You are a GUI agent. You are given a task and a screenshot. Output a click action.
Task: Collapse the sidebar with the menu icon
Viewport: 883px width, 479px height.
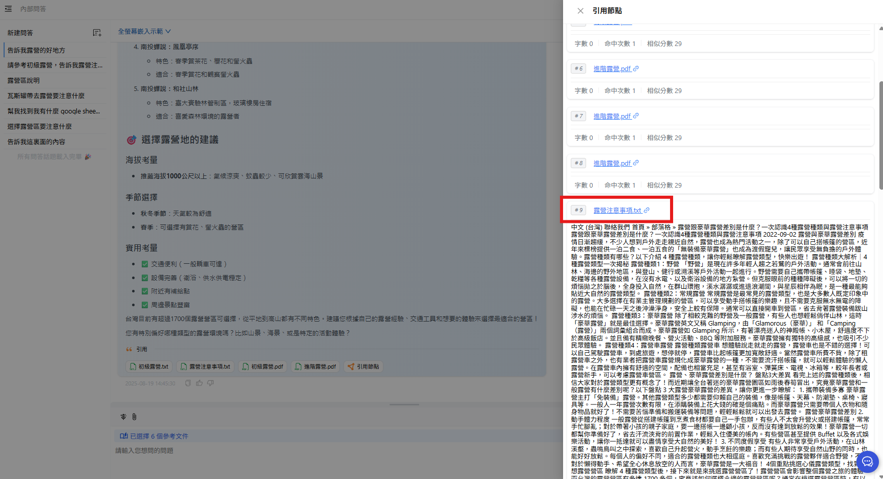click(8, 9)
